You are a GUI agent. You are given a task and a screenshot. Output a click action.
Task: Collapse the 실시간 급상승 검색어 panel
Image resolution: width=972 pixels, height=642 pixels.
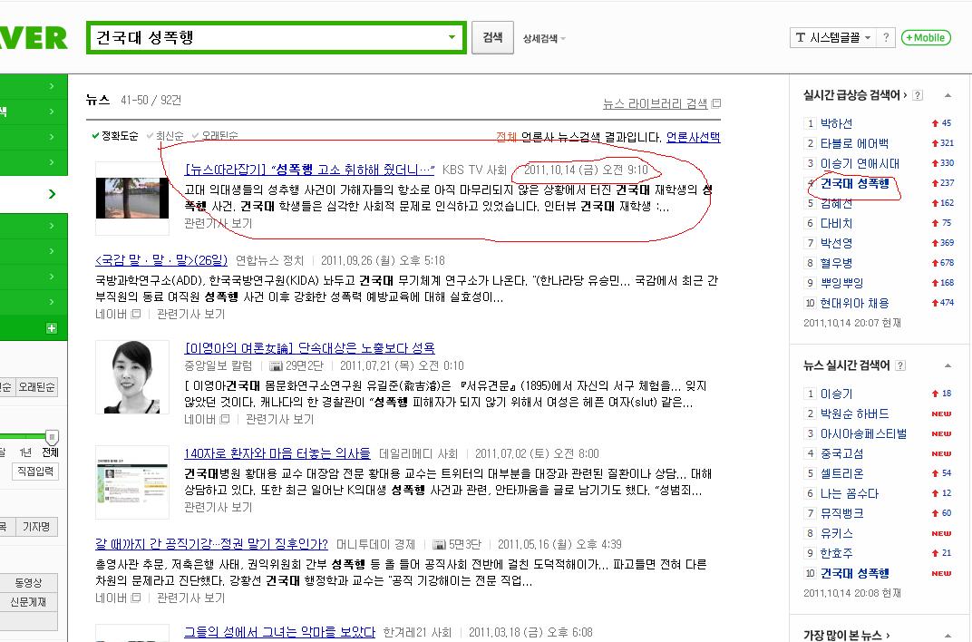coord(948,95)
